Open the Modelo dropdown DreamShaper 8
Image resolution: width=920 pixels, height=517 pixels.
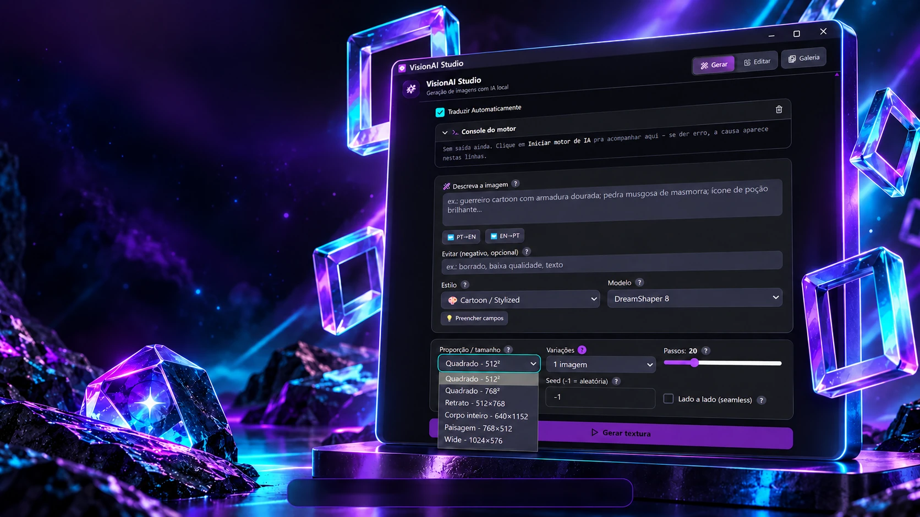(694, 298)
